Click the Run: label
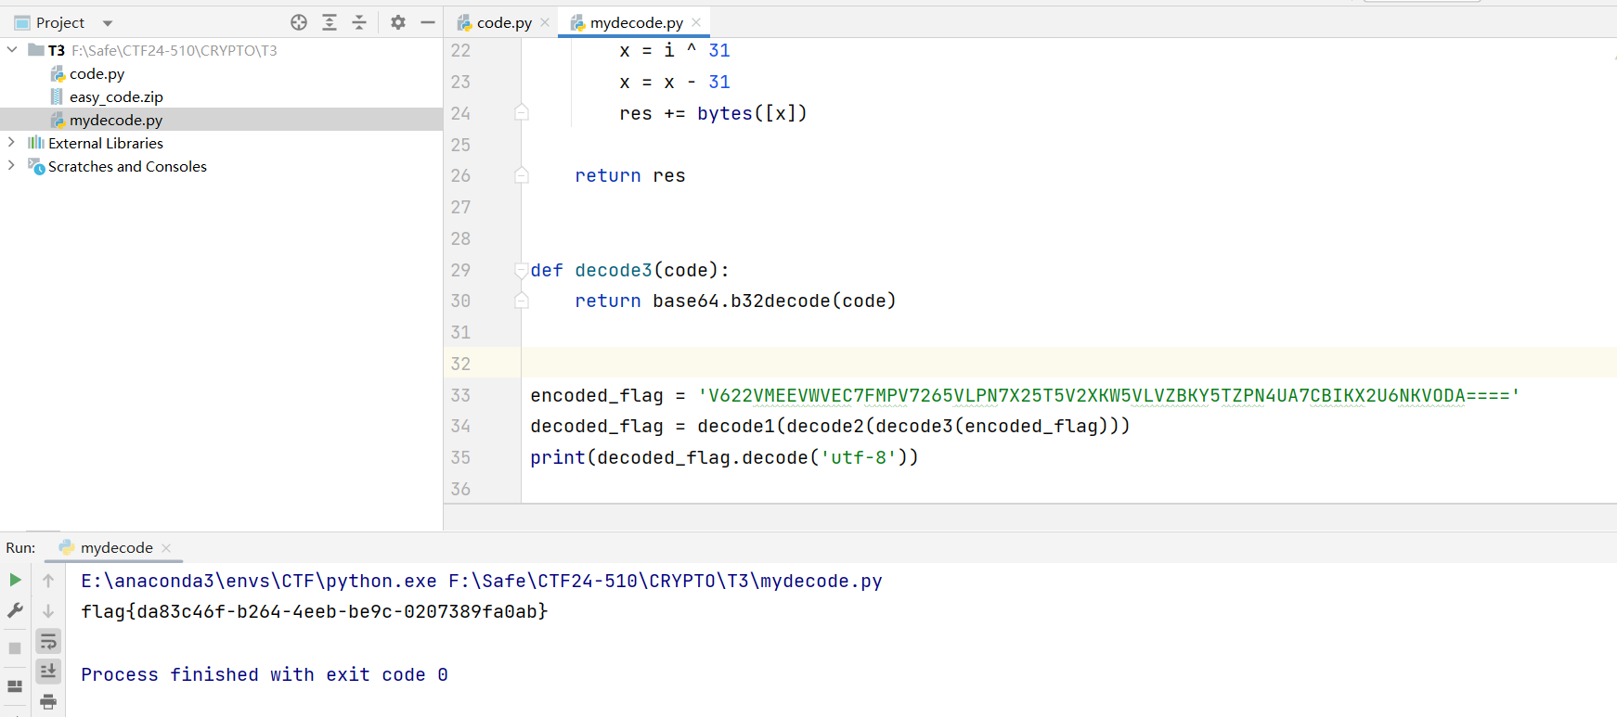This screenshot has height=717, width=1617. [20, 547]
